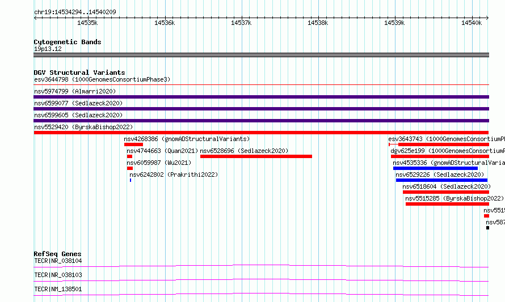Click the purple bar under nsv6599077
The image size is (505, 302).
[x=261, y=109]
